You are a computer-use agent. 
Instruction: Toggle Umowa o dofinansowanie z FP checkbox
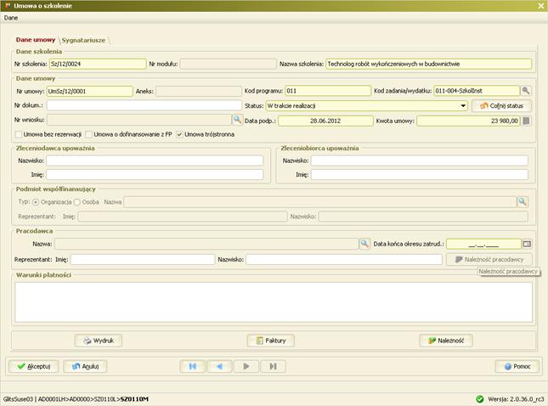[88, 134]
